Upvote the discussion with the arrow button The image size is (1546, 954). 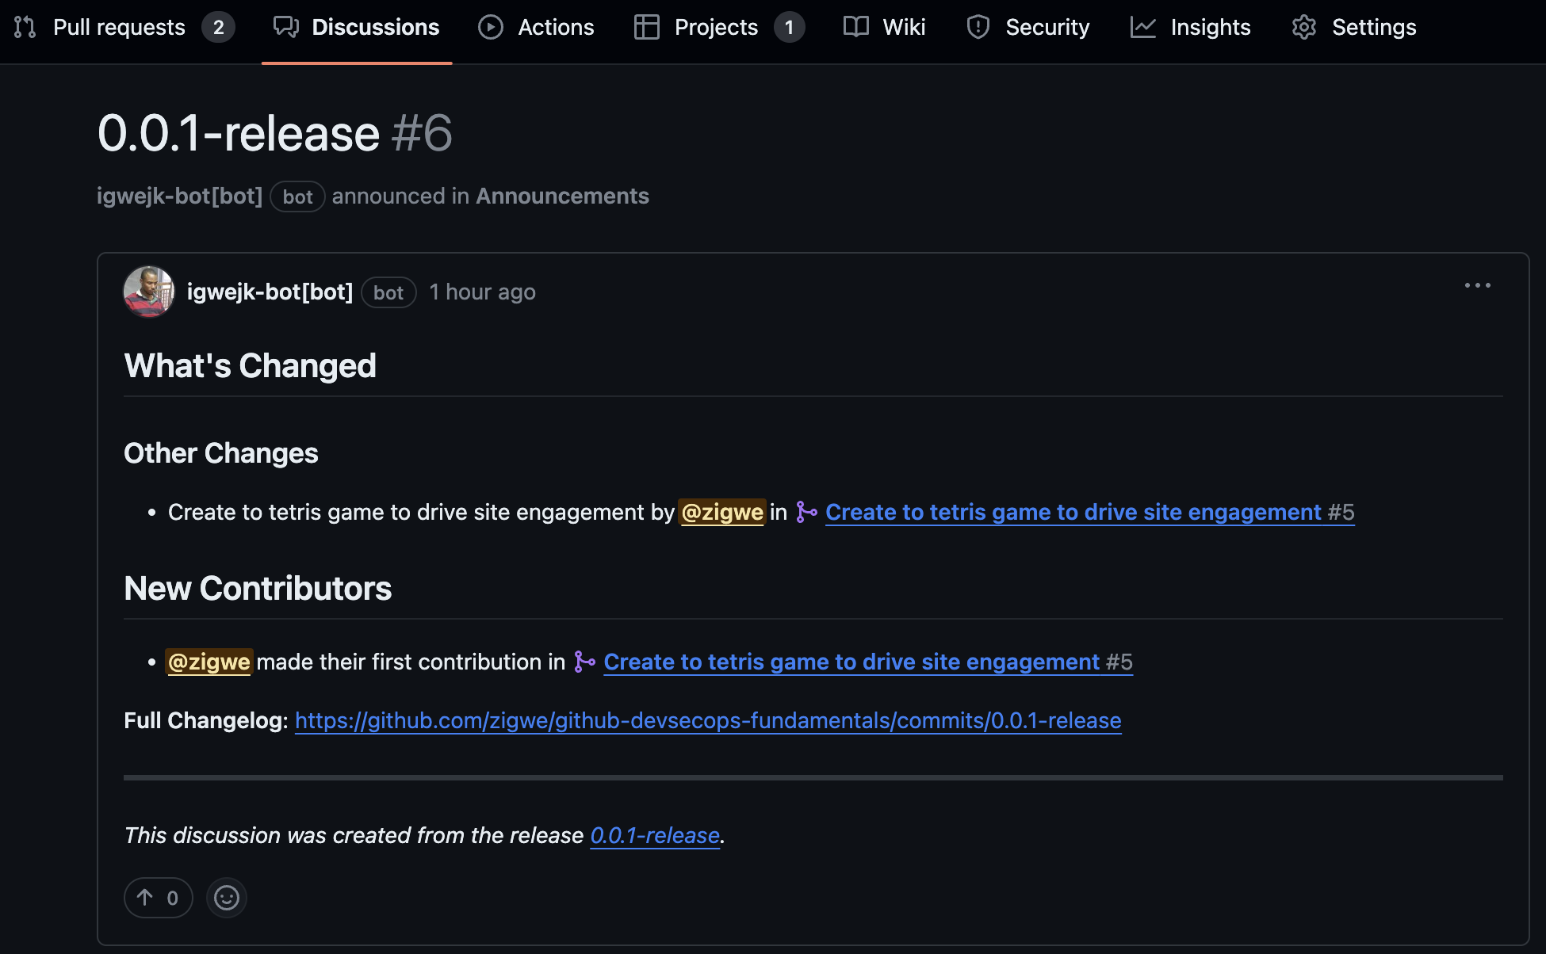(159, 898)
